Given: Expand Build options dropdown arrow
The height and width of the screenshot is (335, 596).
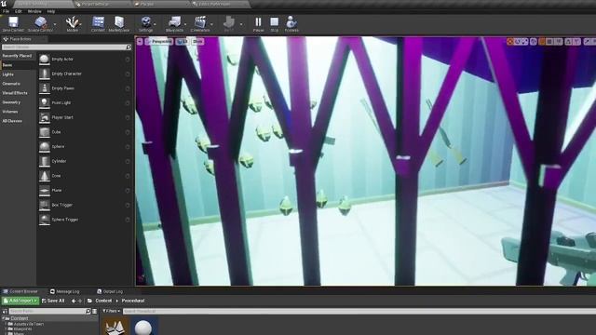Looking at the screenshot, I should pos(241,24).
